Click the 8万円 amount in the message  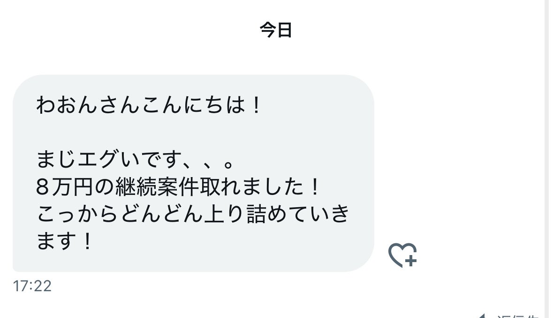pyautogui.click(x=65, y=186)
